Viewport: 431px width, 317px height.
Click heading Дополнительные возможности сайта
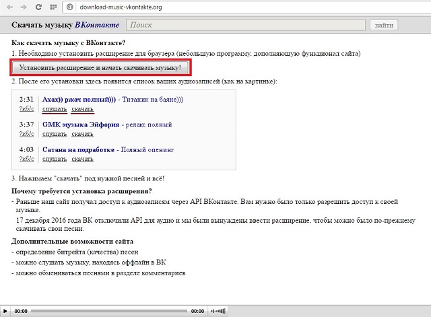click(x=72, y=242)
